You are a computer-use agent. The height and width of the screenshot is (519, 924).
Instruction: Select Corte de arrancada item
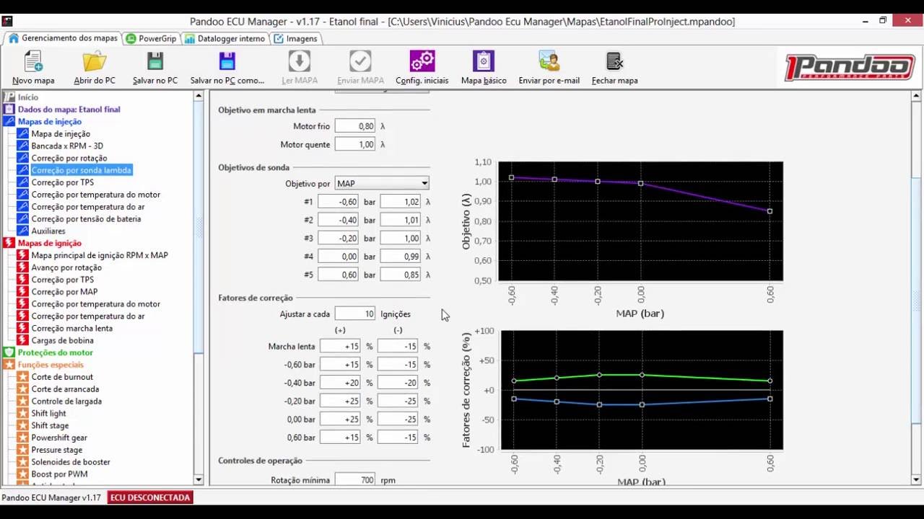tap(65, 389)
